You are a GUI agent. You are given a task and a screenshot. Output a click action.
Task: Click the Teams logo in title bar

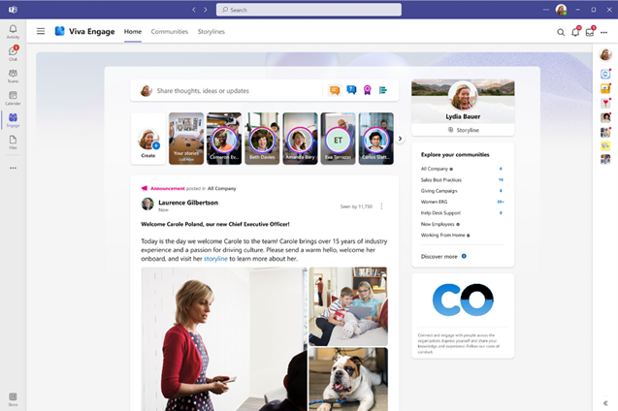(13, 10)
